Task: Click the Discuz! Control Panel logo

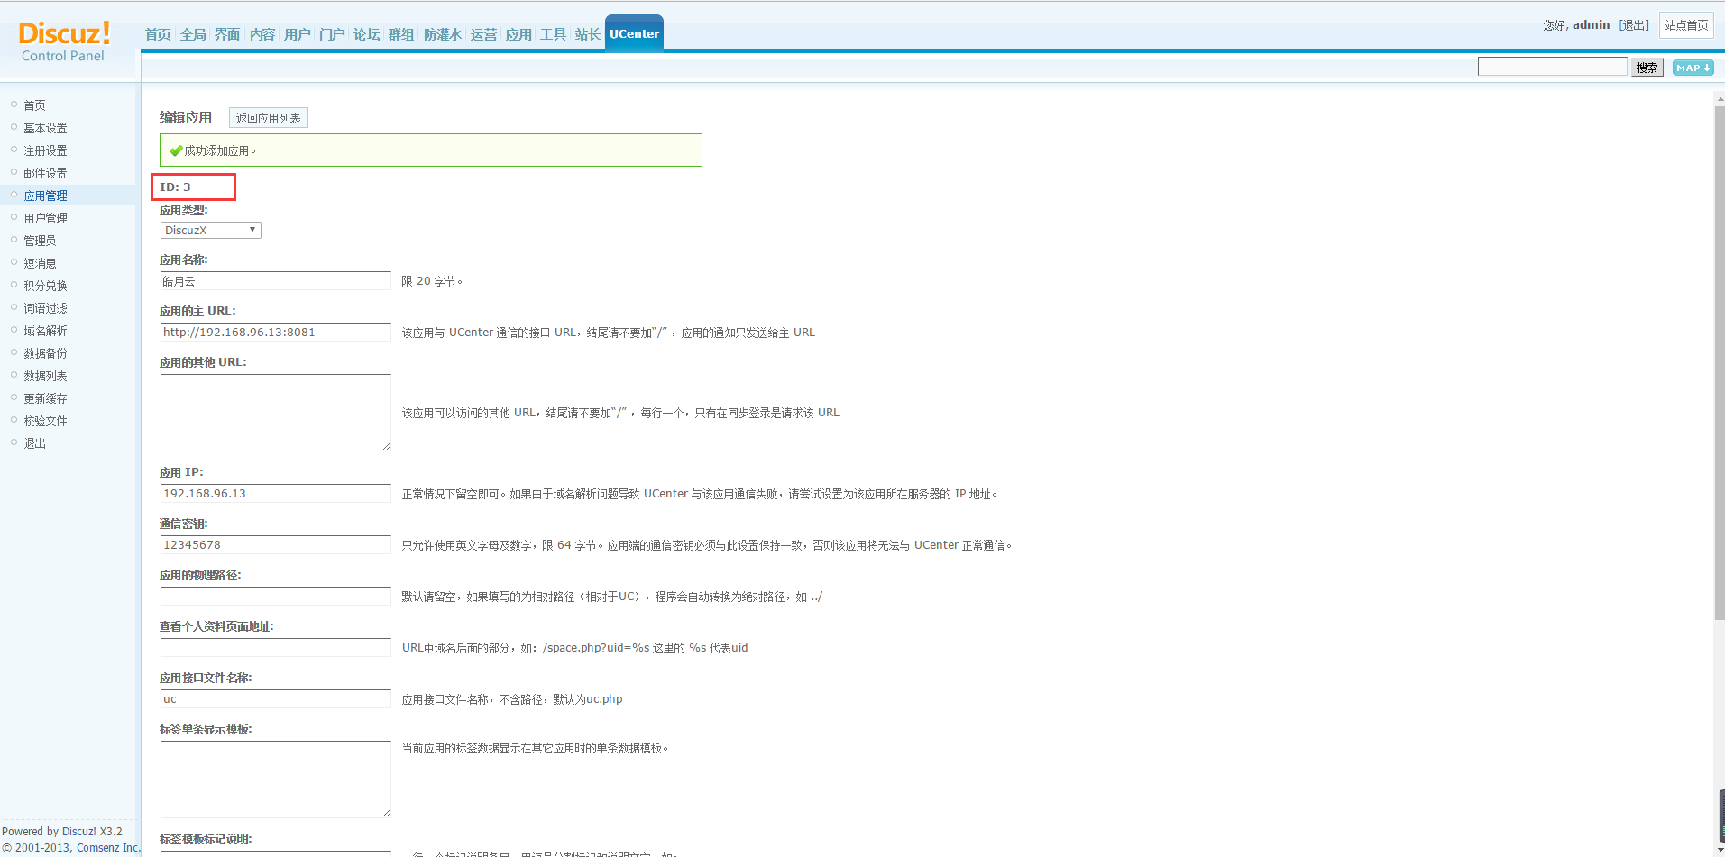Action: coord(64,41)
